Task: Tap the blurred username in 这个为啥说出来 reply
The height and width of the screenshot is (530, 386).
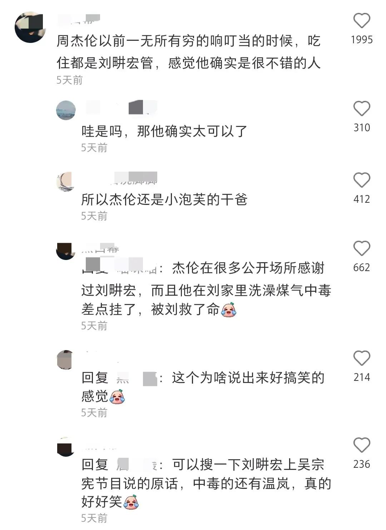Action: click(x=137, y=378)
